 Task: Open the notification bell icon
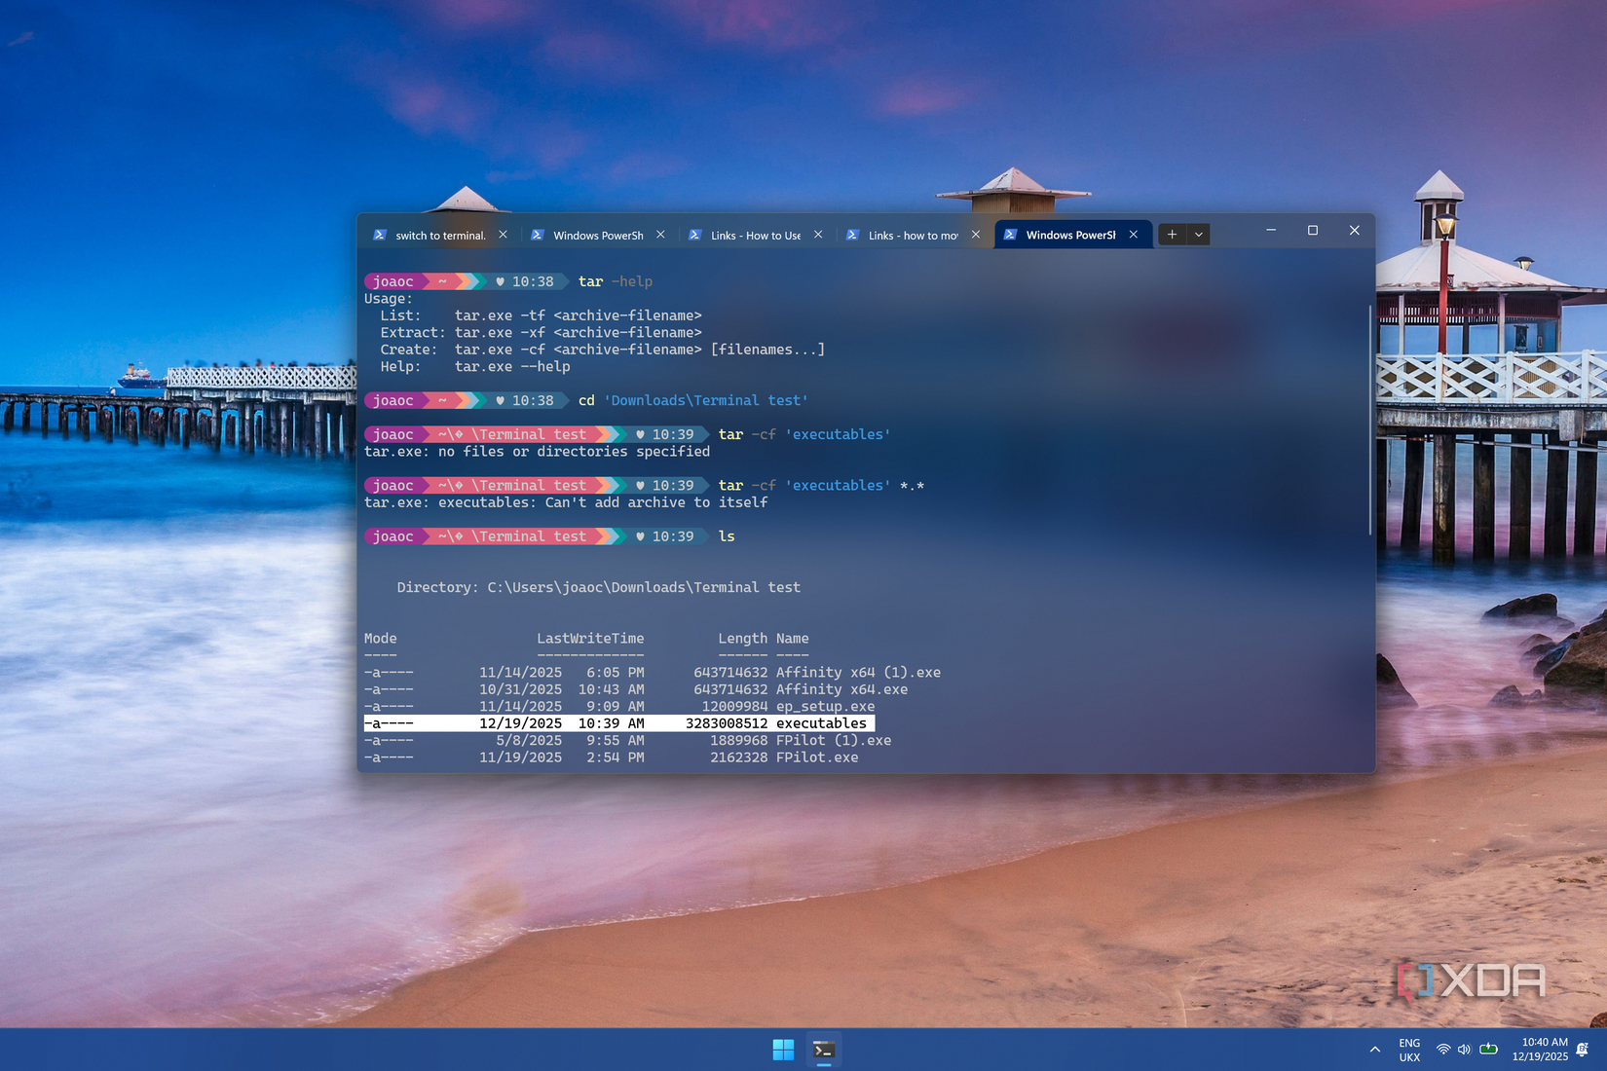(1583, 1050)
